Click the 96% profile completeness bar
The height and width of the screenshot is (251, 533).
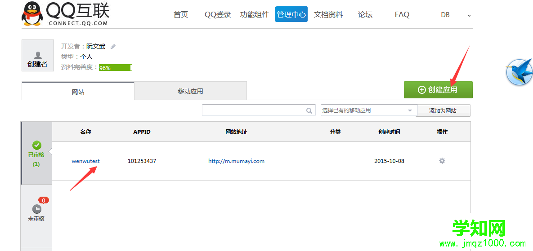(116, 67)
